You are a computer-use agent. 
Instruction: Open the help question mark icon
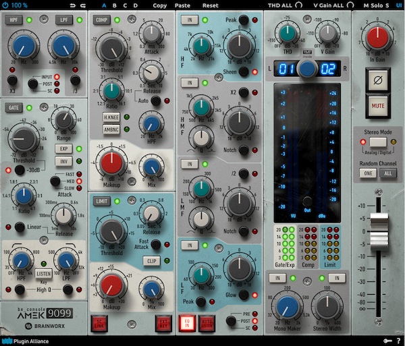[x=399, y=341]
